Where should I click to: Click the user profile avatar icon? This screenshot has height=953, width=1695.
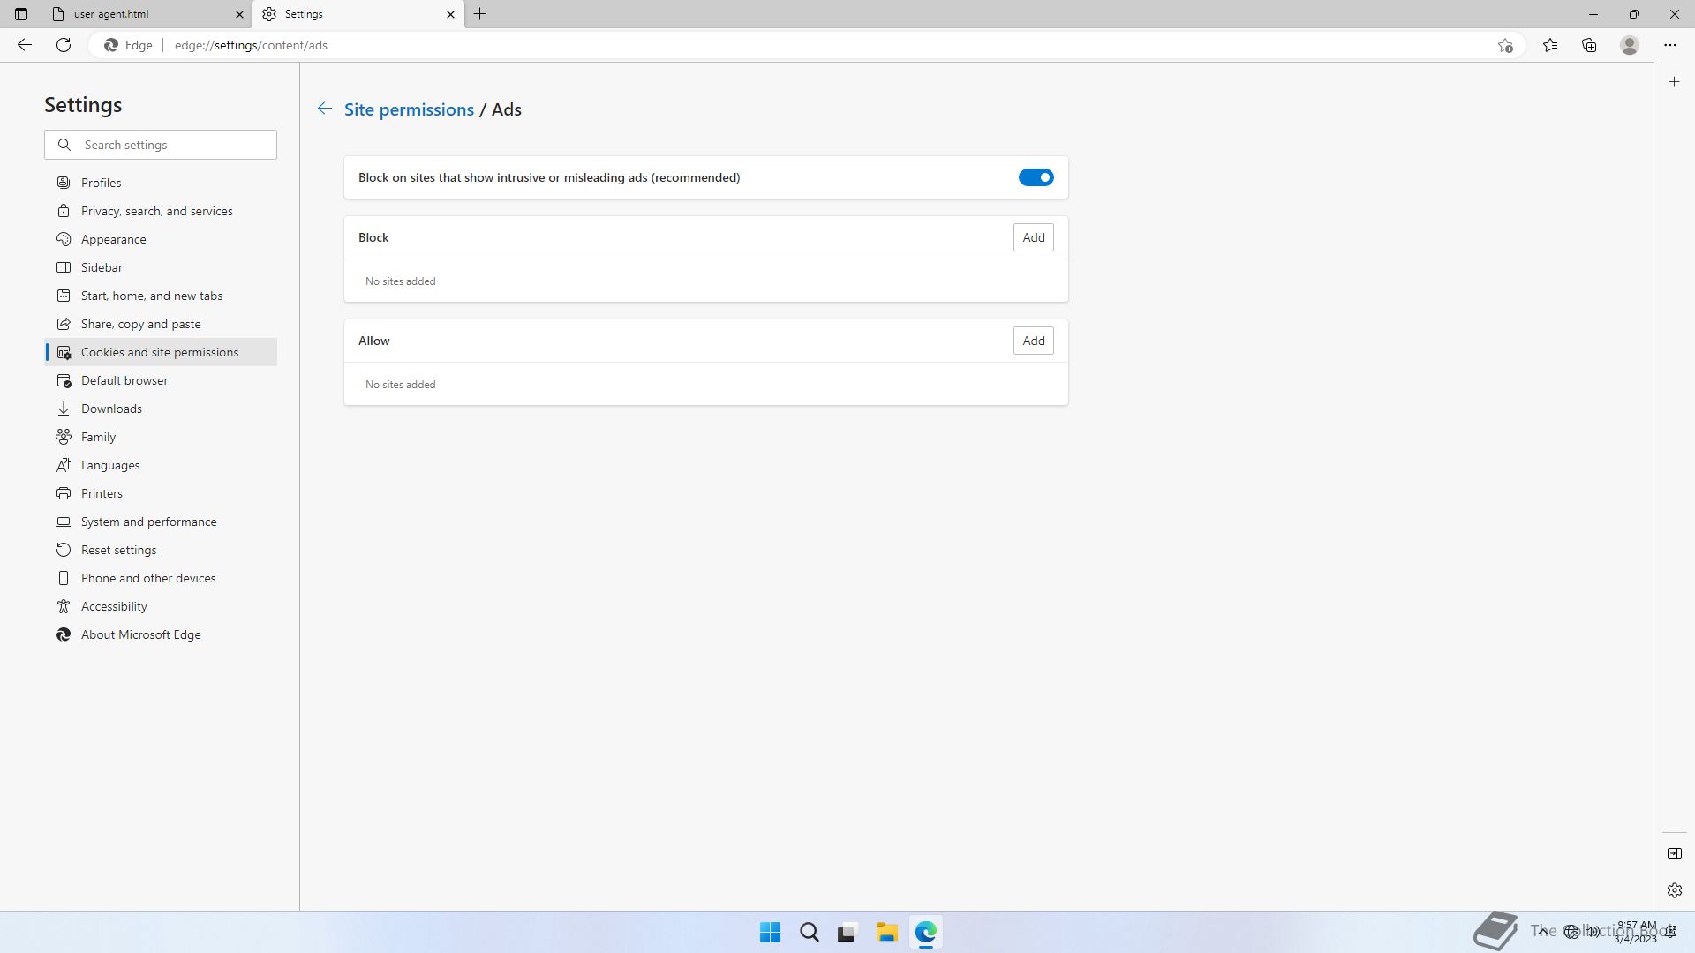point(1630,45)
